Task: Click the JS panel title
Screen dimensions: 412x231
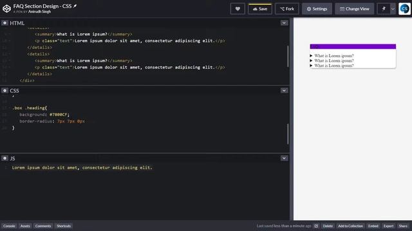Action: (12, 158)
